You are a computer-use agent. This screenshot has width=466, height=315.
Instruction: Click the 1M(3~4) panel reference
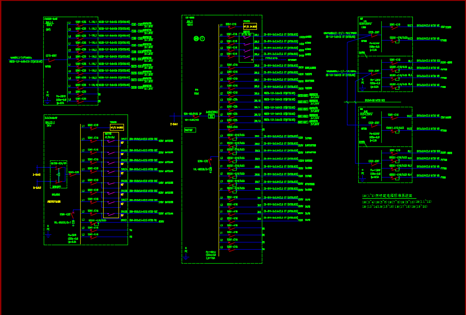tap(368, 202)
